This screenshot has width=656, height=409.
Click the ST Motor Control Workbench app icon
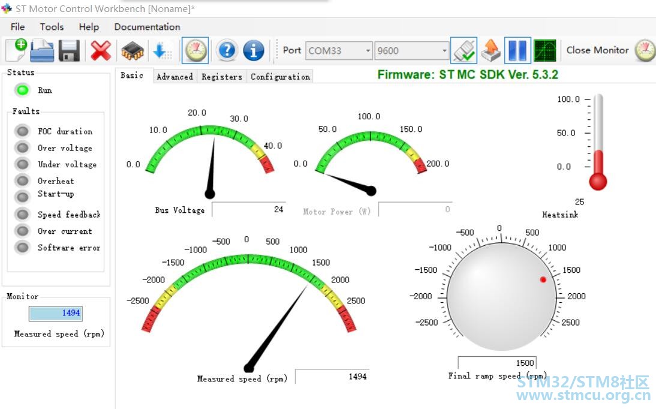tap(7, 8)
